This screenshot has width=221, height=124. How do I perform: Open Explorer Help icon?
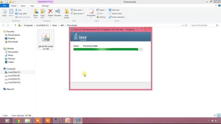[x=219, y=6]
